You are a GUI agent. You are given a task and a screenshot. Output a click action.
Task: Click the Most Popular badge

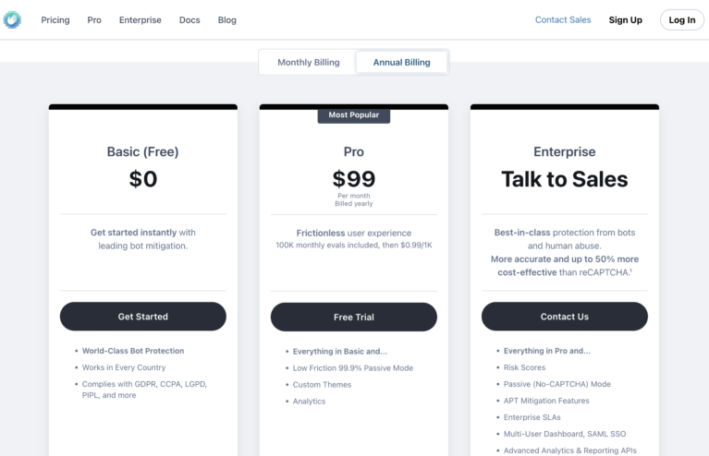354,115
